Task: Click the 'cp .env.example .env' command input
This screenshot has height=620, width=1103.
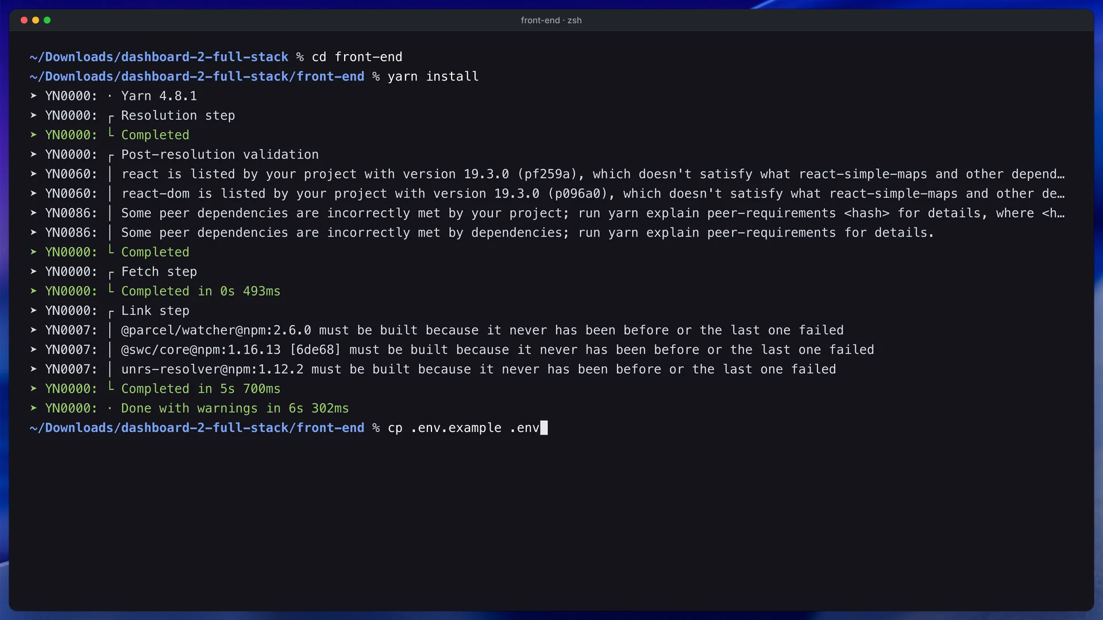Action: [x=464, y=428]
